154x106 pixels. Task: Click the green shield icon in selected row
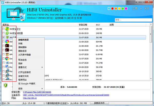7,37
